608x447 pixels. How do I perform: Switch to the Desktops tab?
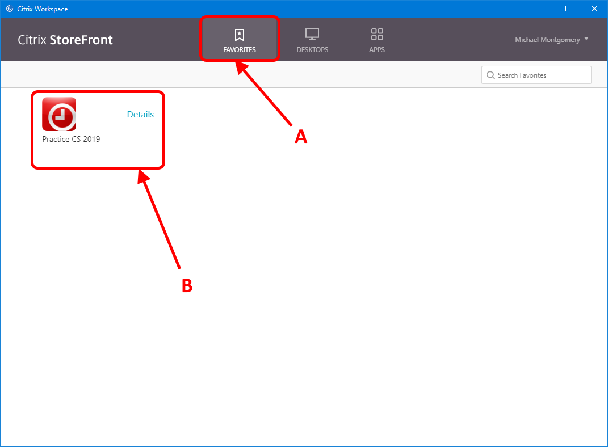(x=312, y=40)
